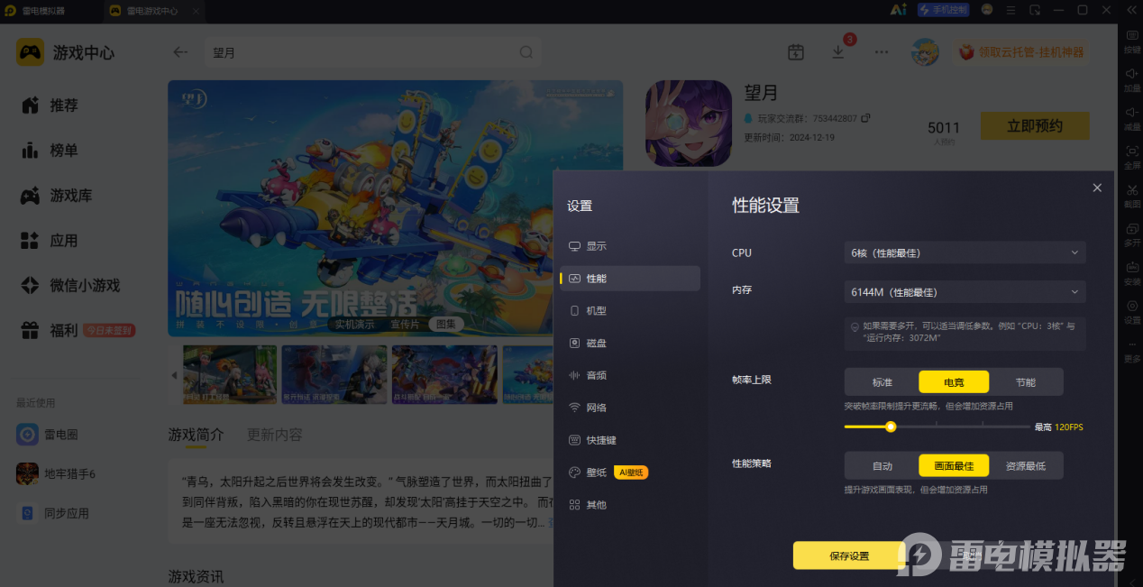Select 电竞 frame rate mode
The width and height of the screenshot is (1143, 587).
[954, 381]
